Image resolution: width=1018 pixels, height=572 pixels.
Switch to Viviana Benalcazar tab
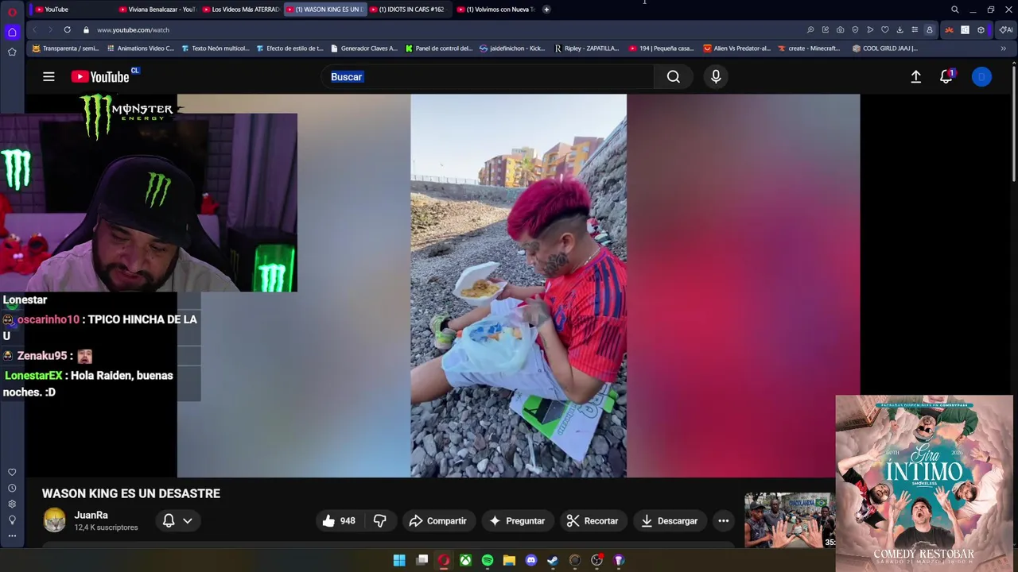point(156,10)
